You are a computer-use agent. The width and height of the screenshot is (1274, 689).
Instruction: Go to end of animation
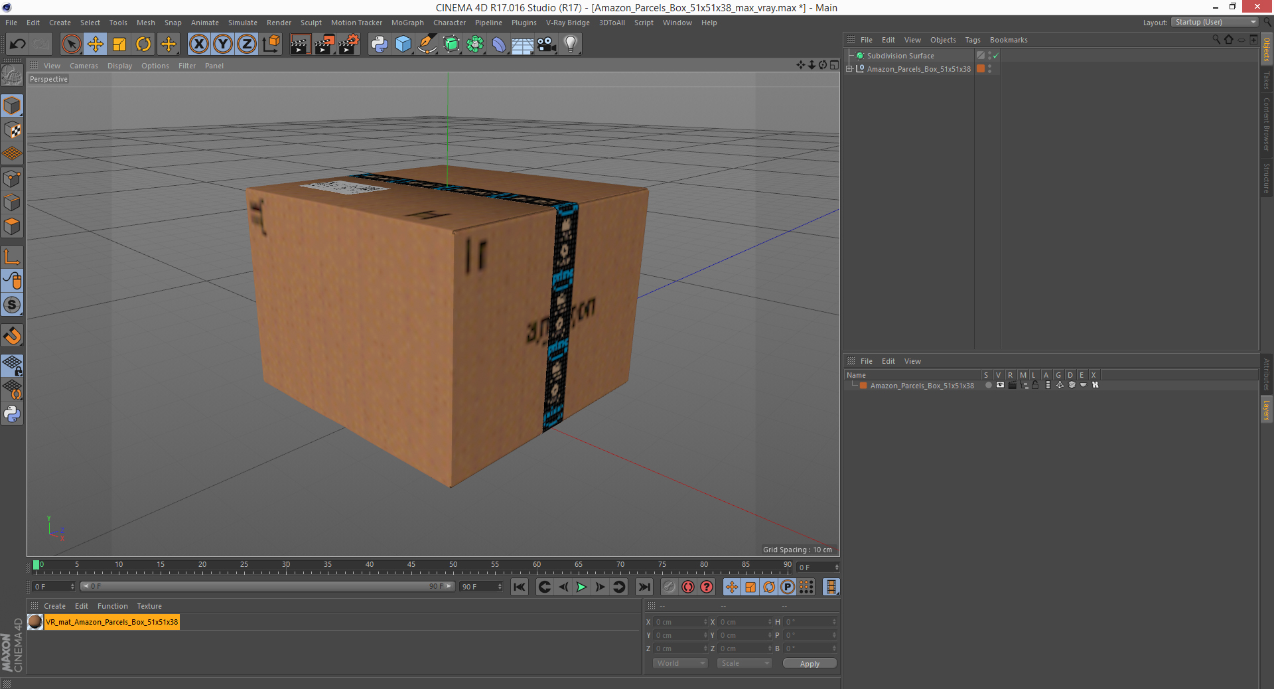coord(644,587)
